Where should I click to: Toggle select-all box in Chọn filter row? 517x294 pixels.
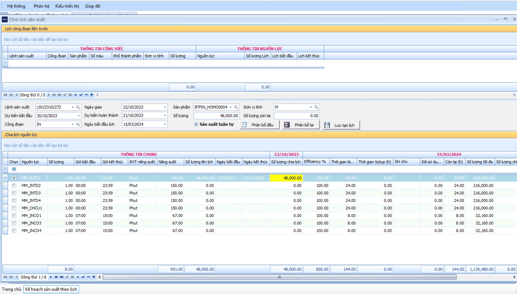pos(14,169)
